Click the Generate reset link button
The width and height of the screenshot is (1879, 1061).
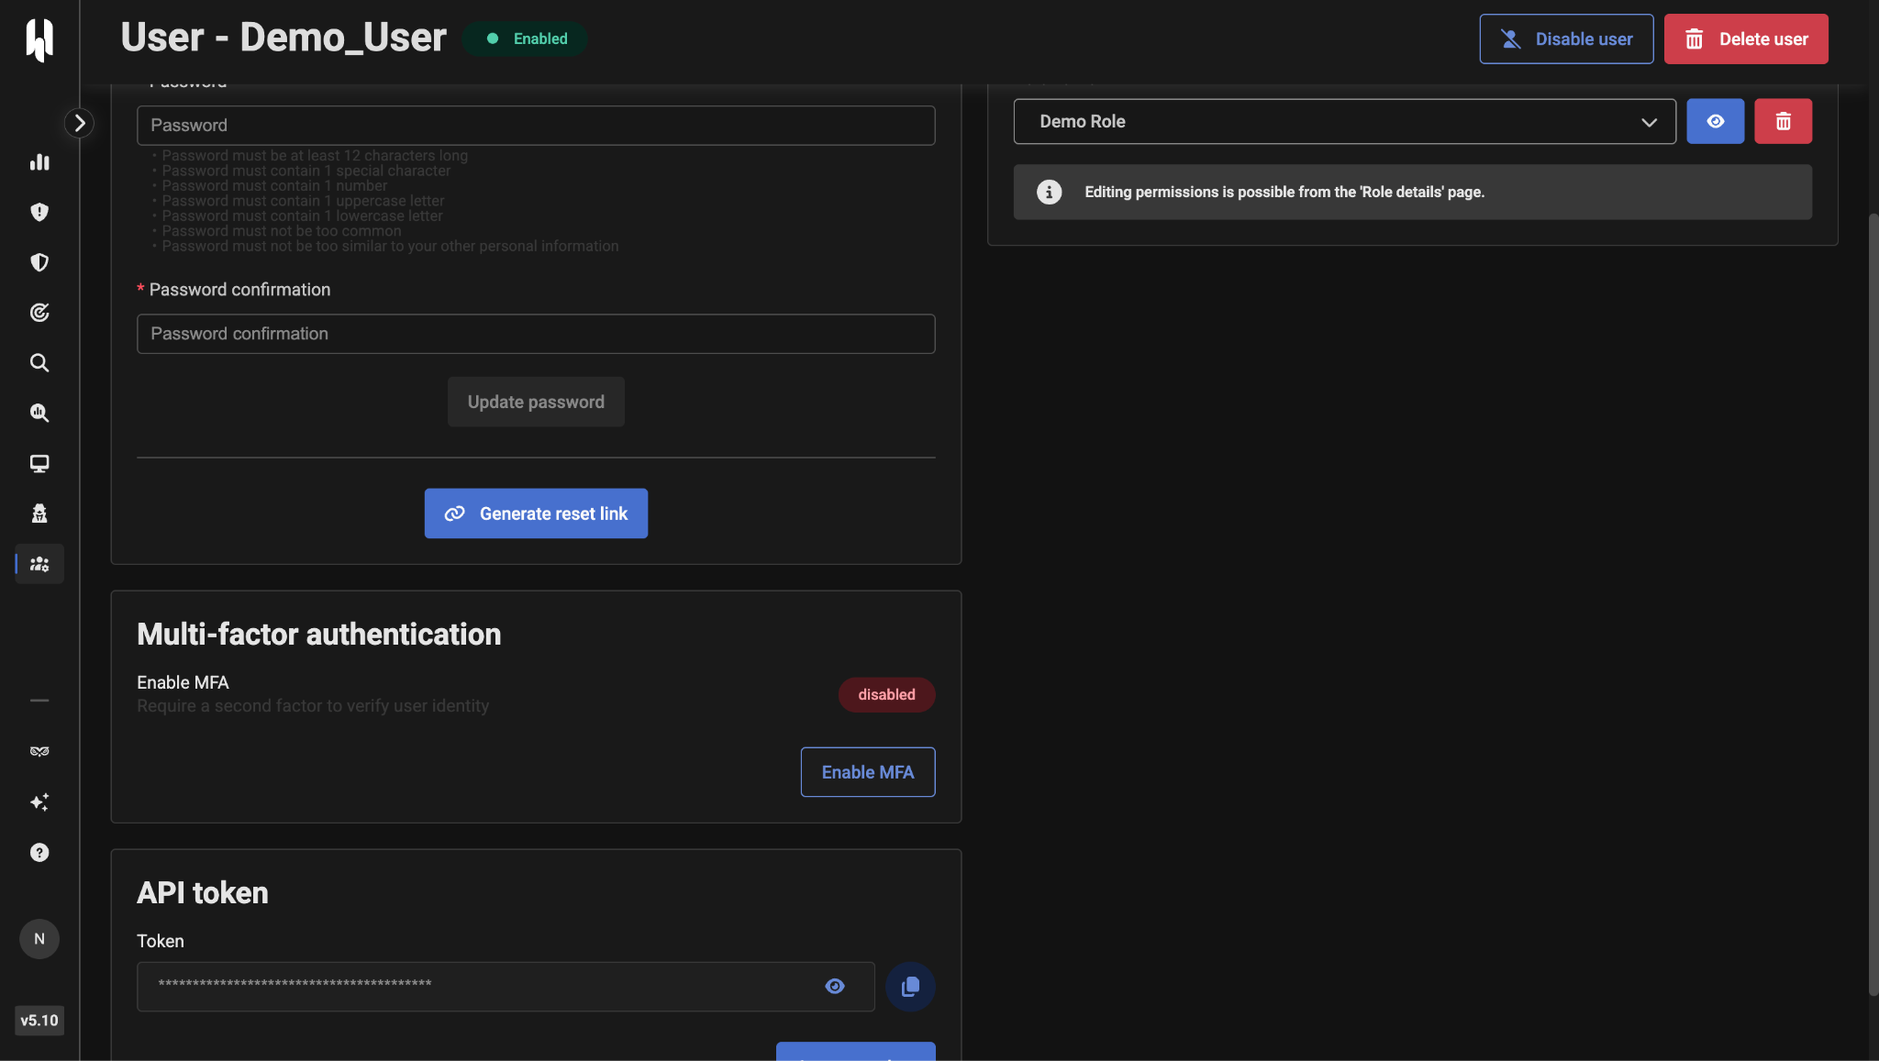point(536,514)
